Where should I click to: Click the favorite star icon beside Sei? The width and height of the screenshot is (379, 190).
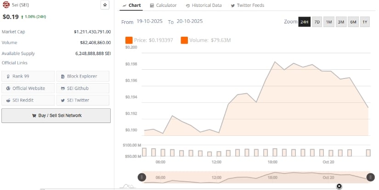105,5
